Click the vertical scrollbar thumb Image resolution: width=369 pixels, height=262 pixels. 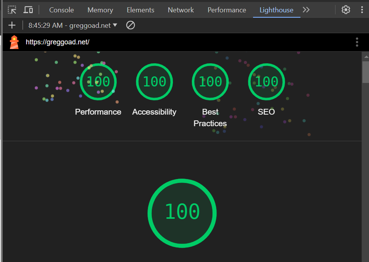366,72
